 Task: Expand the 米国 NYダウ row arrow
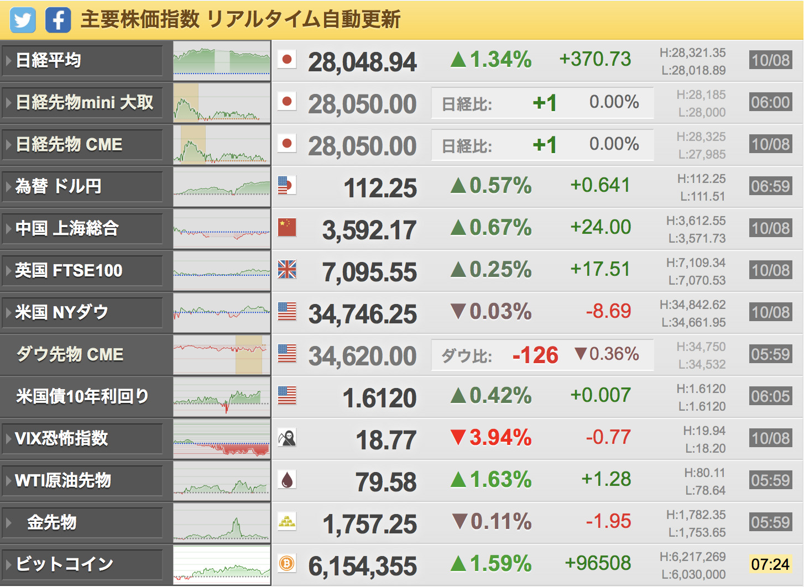pos(8,312)
